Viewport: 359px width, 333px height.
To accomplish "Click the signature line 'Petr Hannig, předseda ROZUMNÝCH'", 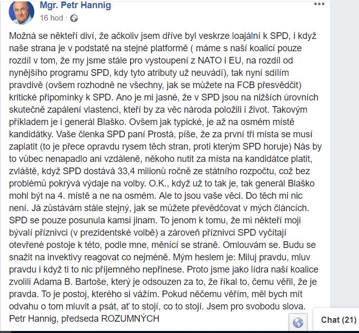I will (x=84, y=319).
